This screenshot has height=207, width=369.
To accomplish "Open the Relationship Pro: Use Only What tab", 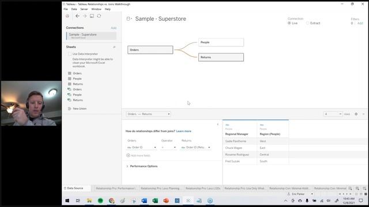I will (244, 188).
